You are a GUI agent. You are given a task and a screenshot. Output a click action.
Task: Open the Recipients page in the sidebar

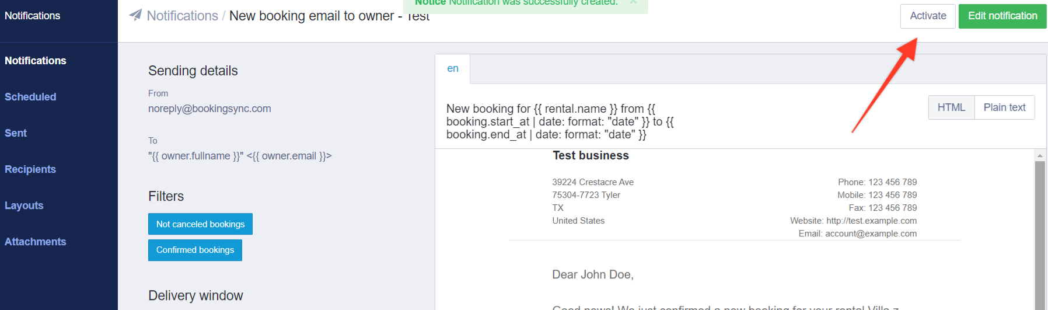30,169
